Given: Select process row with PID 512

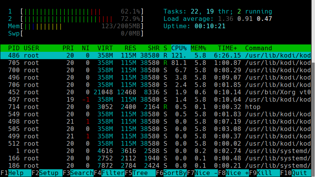Looking at the screenshot, I should point(156,144).
